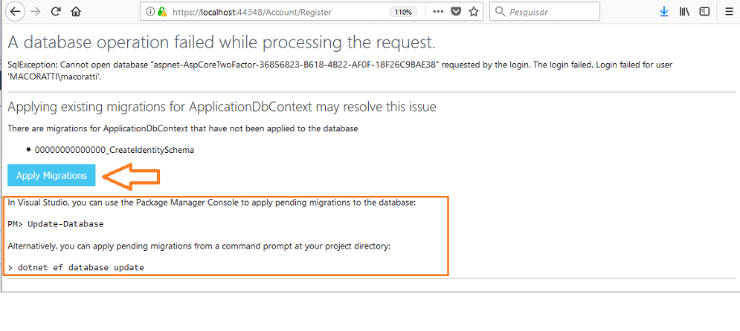Bookmark this page with the star icon

point(474,12)
